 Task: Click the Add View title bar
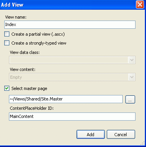tap(67, 5)
